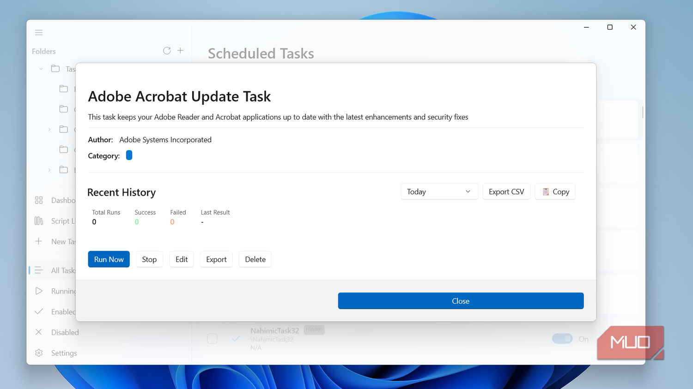
Task: Click the "Adobe Acrobat Update Task" title
Action: coord(179,96)
